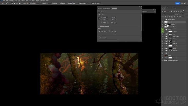Click the Flip vertical icon in Transform
This screenshot has width=188, height=106.
tap(115, 22)
